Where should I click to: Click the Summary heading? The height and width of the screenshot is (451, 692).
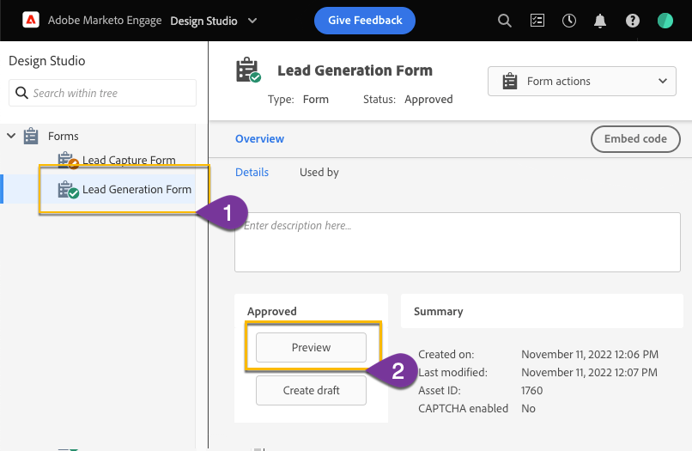point(438,312)
